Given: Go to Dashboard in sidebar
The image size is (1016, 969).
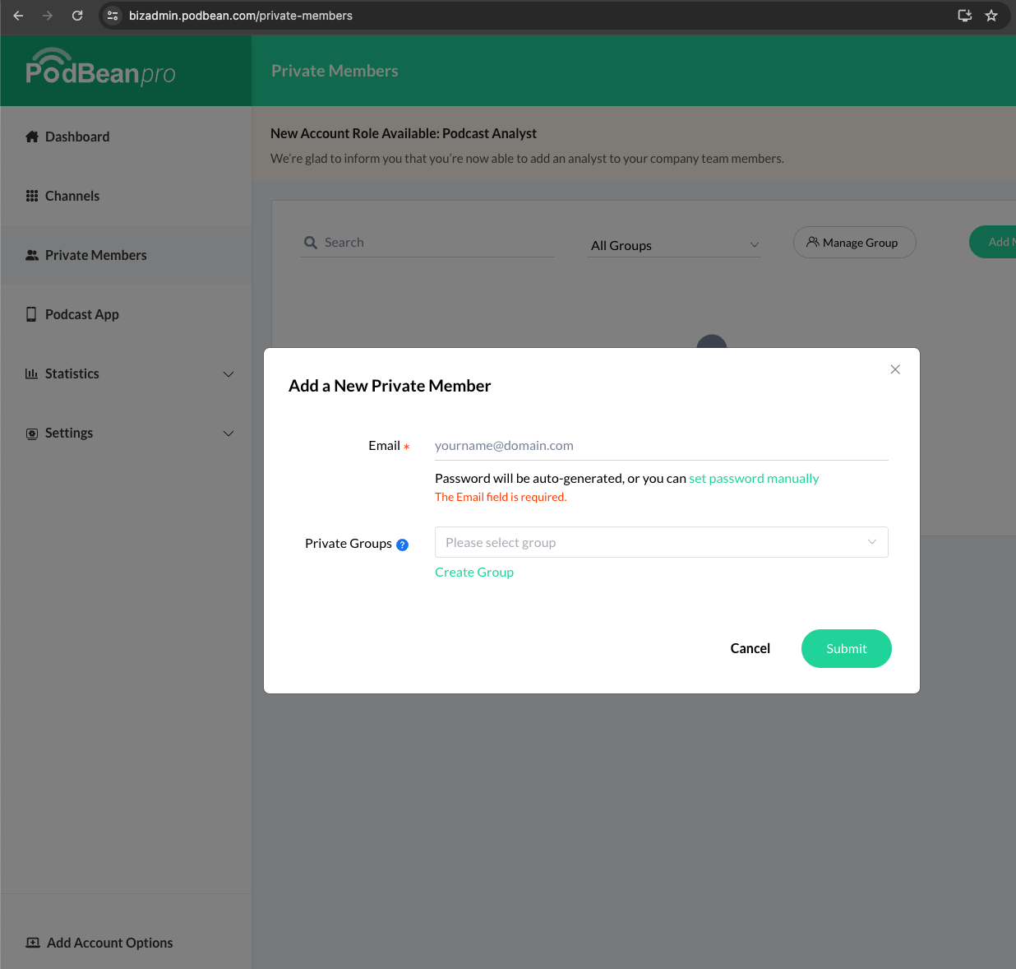Looking at the screenshot, I should tap(77, 137).
